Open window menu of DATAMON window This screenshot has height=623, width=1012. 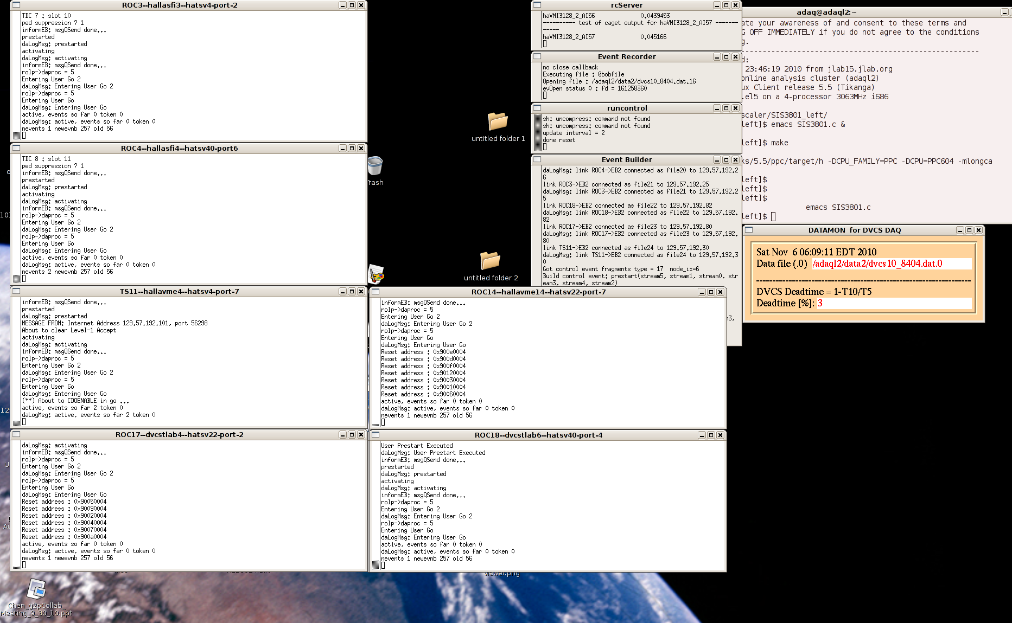coord(749,230)
